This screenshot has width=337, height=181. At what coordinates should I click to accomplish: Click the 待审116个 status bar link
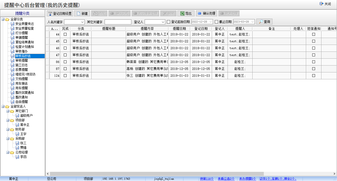207,179
